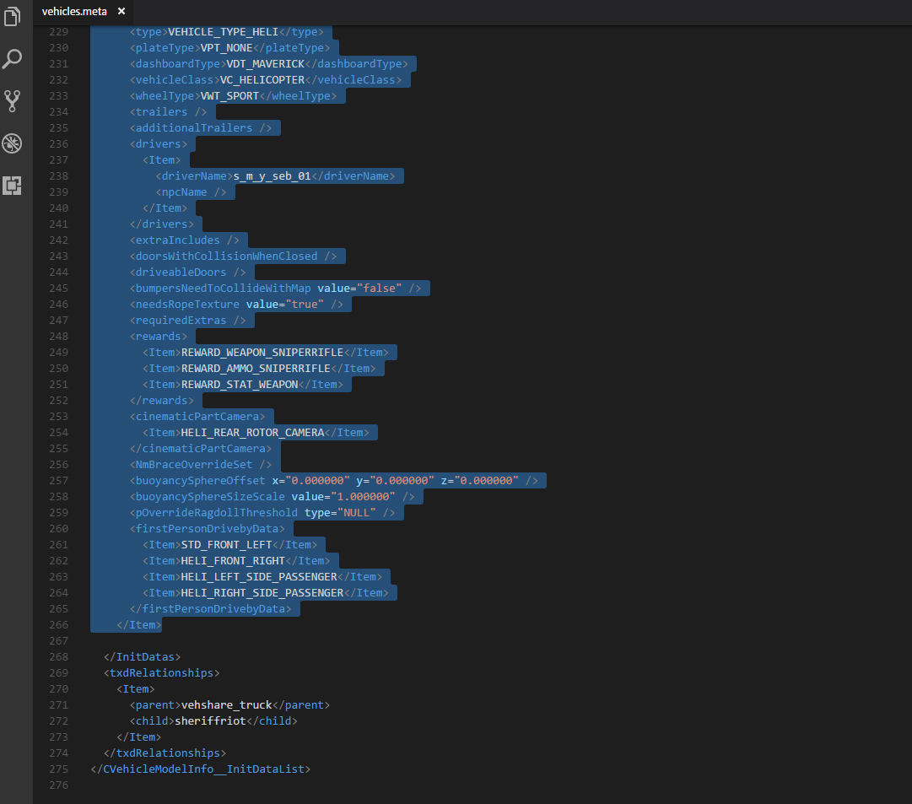Screen dimensions: 912x804
Task: Click closing txdRelationships tag
Action: pos(165,753)
